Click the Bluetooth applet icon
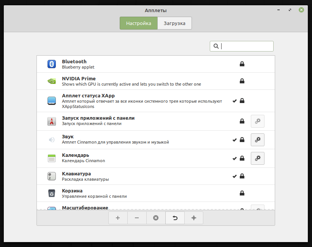 tap(52, 64)
